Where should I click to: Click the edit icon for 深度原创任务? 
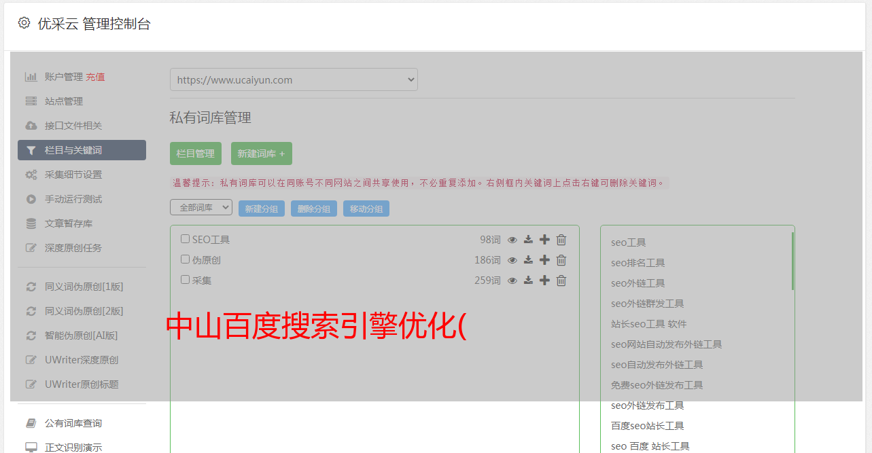click(x=31, y=248)
